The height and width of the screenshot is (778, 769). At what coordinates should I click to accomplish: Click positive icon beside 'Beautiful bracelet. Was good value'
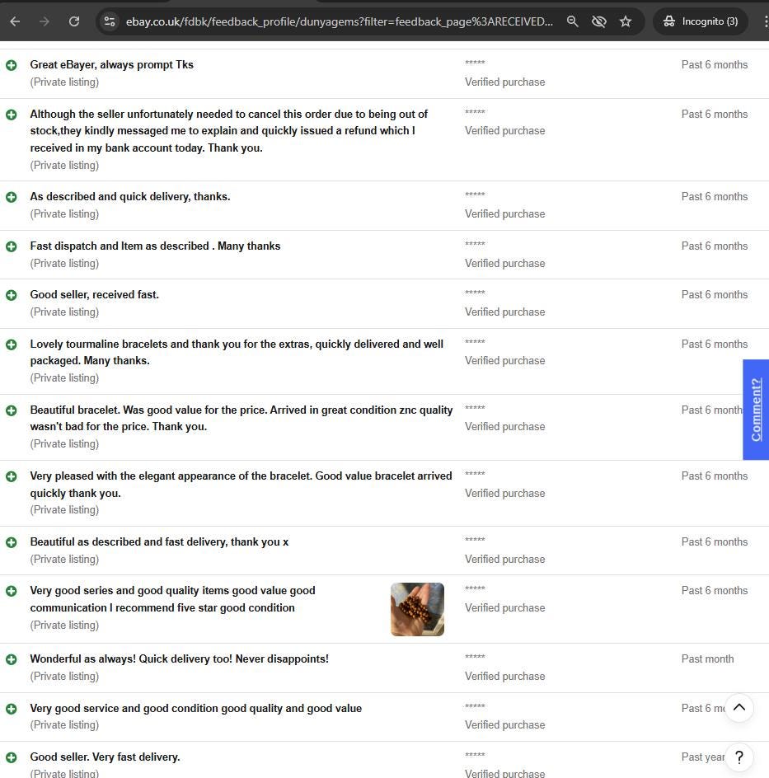click(x=12, y=410)
